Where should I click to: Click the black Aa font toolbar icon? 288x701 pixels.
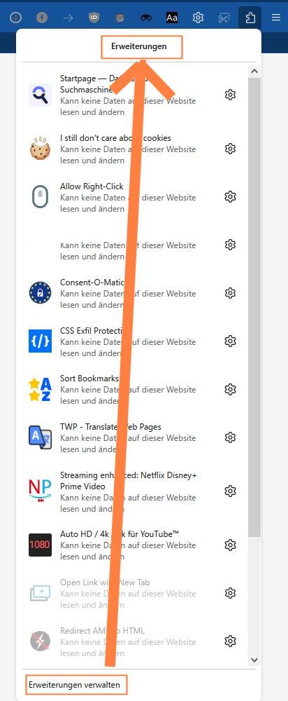click(172, 18)
